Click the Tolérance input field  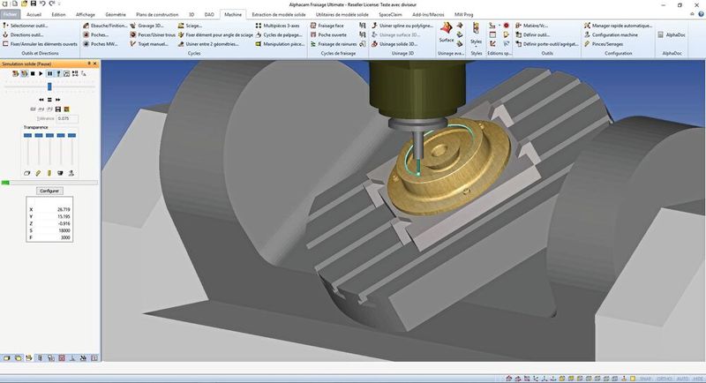[x=67, y=118]
